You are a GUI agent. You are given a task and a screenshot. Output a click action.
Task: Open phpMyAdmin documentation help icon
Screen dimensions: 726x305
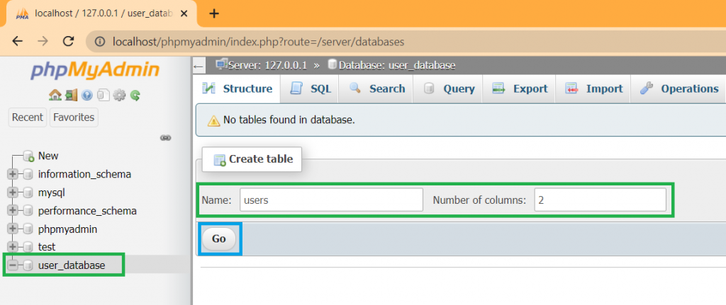pyautogui.click(x=86, y=96)
